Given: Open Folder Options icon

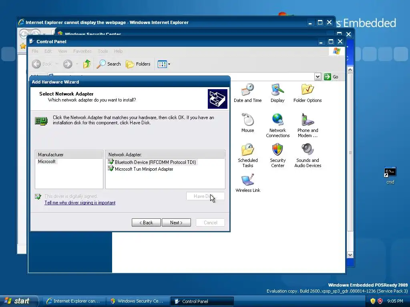Looking at the screenshot, I should tap(307, 93).
